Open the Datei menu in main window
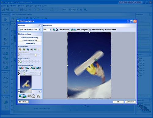The height and width of the screenshot is (118, 153). point(3,6)
